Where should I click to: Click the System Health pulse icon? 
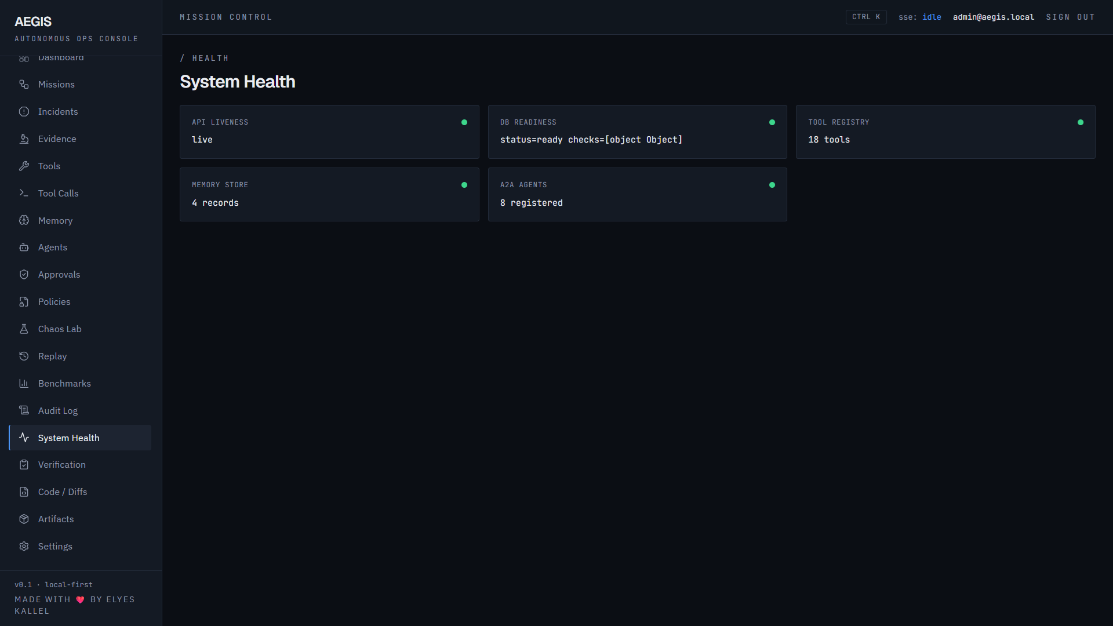point(24,438)
